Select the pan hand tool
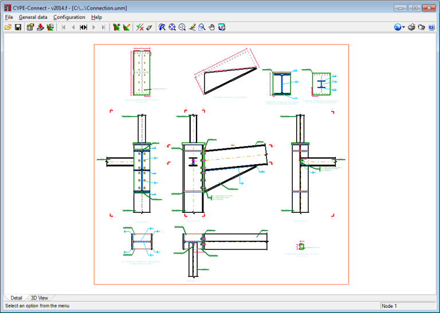This screenshot has height=313, width=440. 212,27
